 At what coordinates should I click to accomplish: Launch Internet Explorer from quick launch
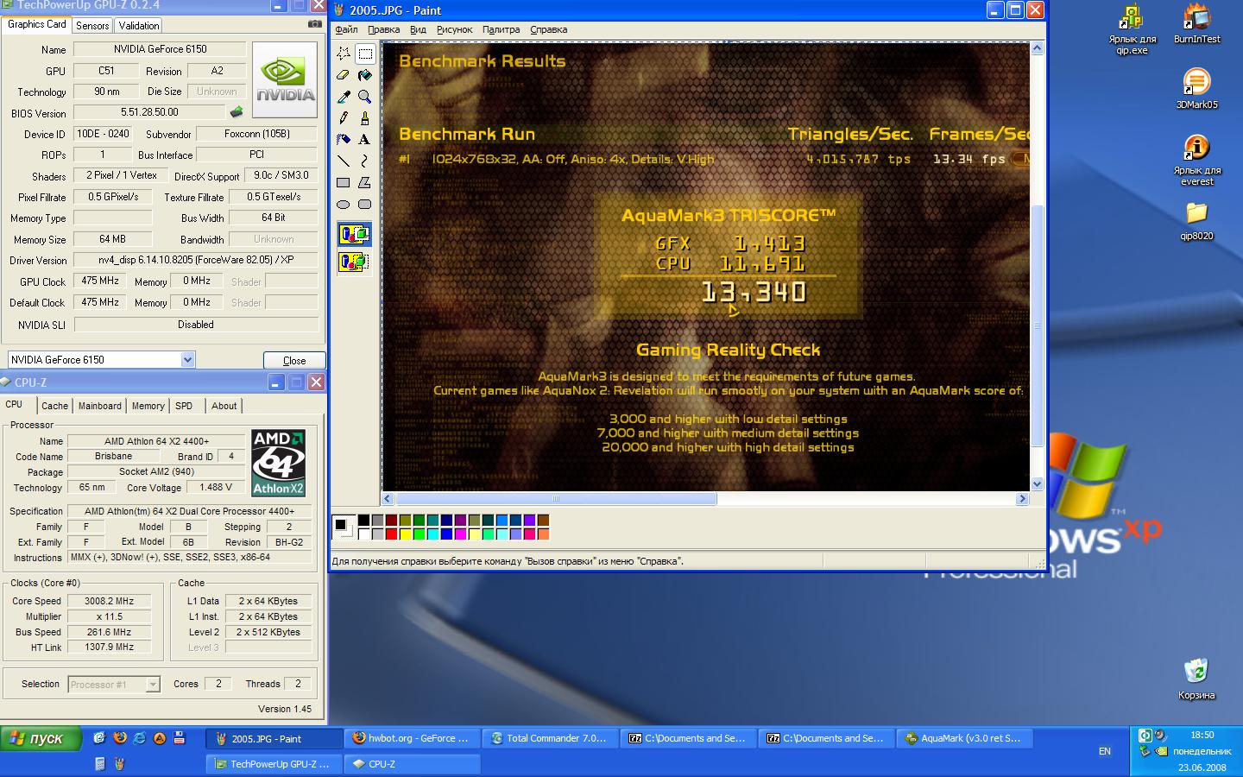click(140, 738)
